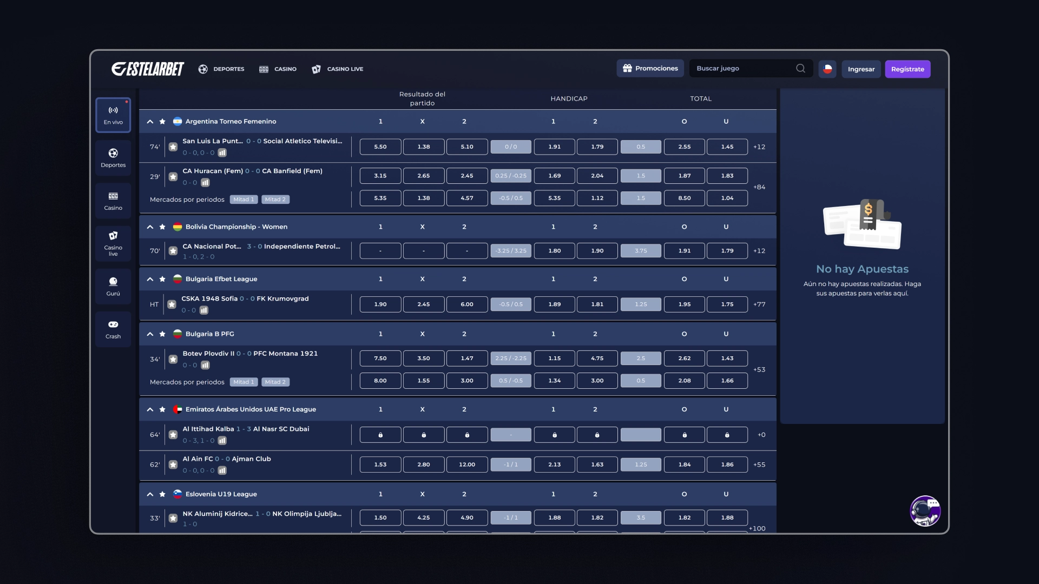Favorite the San Luis La Punta match
The height and width of the screenshot is (584, 1039).
tap(173, 147)
